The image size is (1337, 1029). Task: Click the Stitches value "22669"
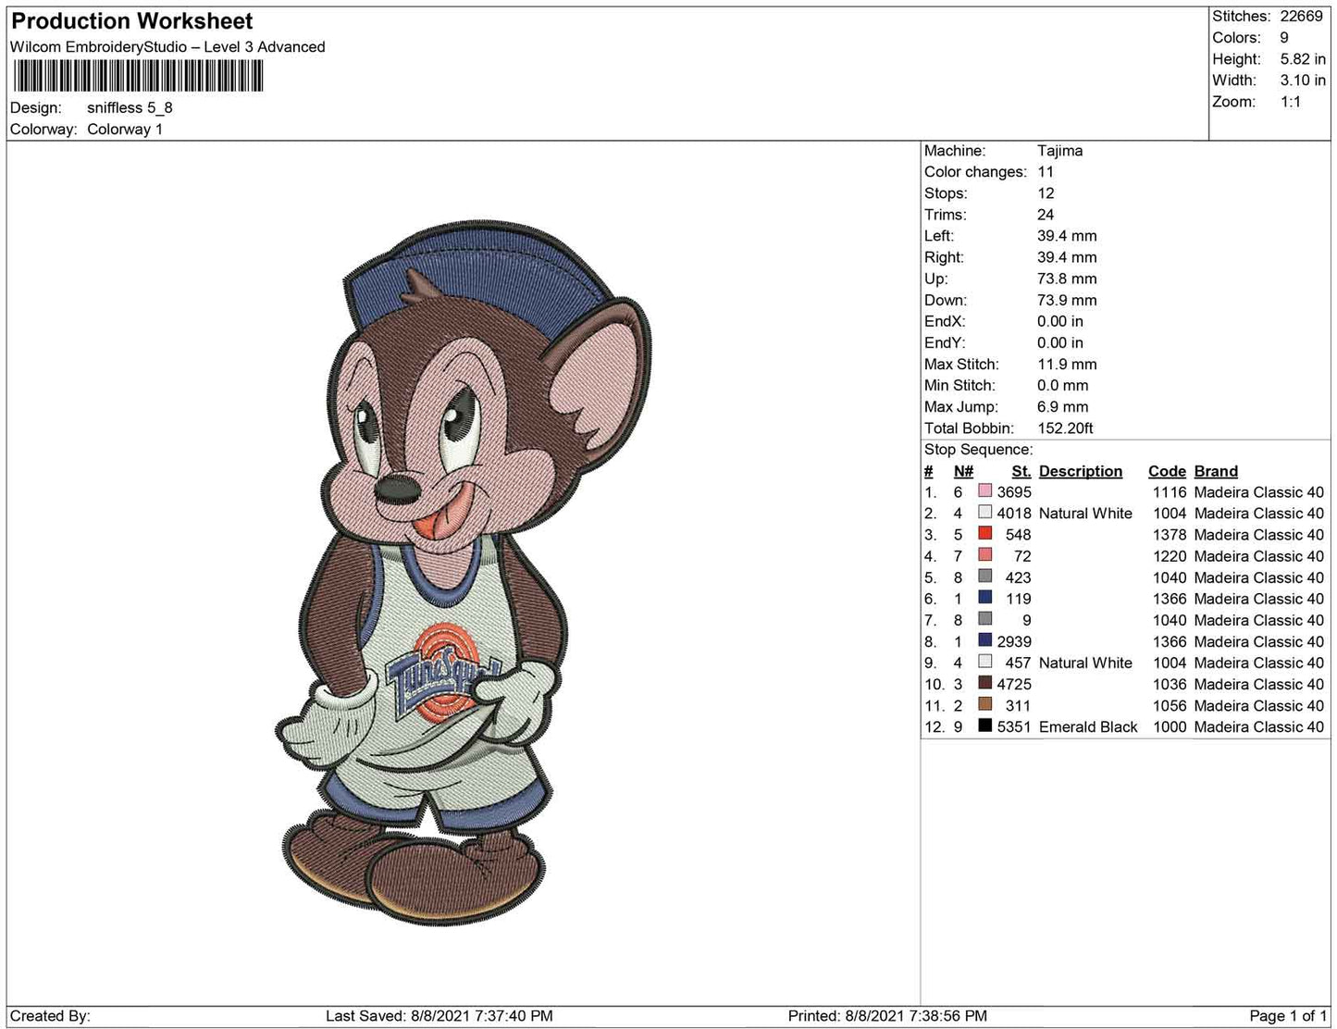(x=1301, y=17)
